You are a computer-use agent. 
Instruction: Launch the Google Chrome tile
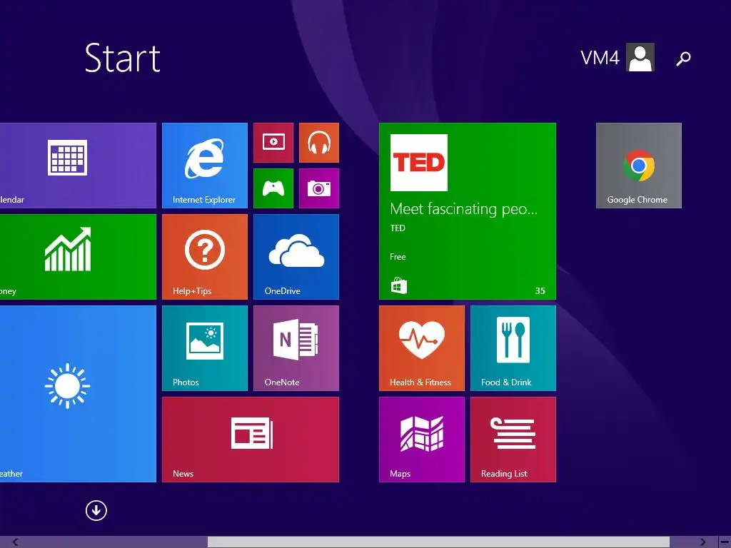(639, 166)
